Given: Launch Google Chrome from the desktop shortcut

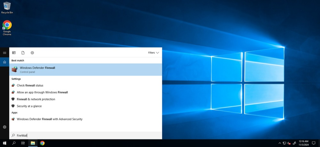Looking at the screenshot, I should (x=7, y=28).
